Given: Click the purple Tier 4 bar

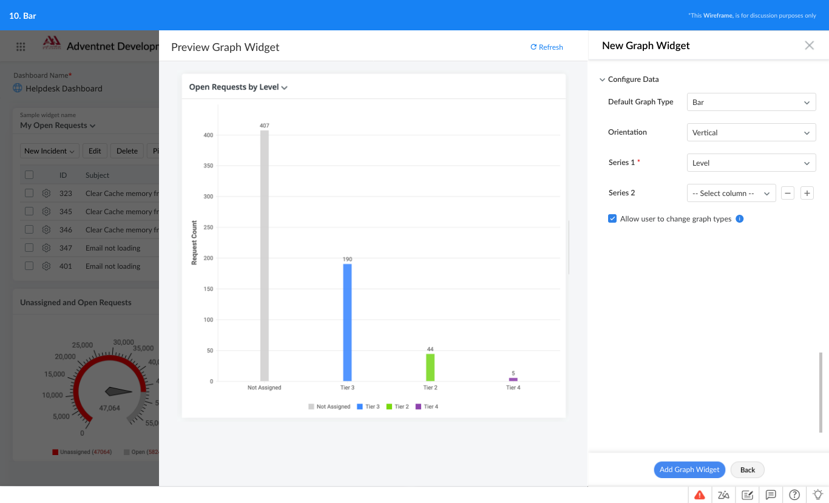Looking at the screenshot, I should point(513,379).
